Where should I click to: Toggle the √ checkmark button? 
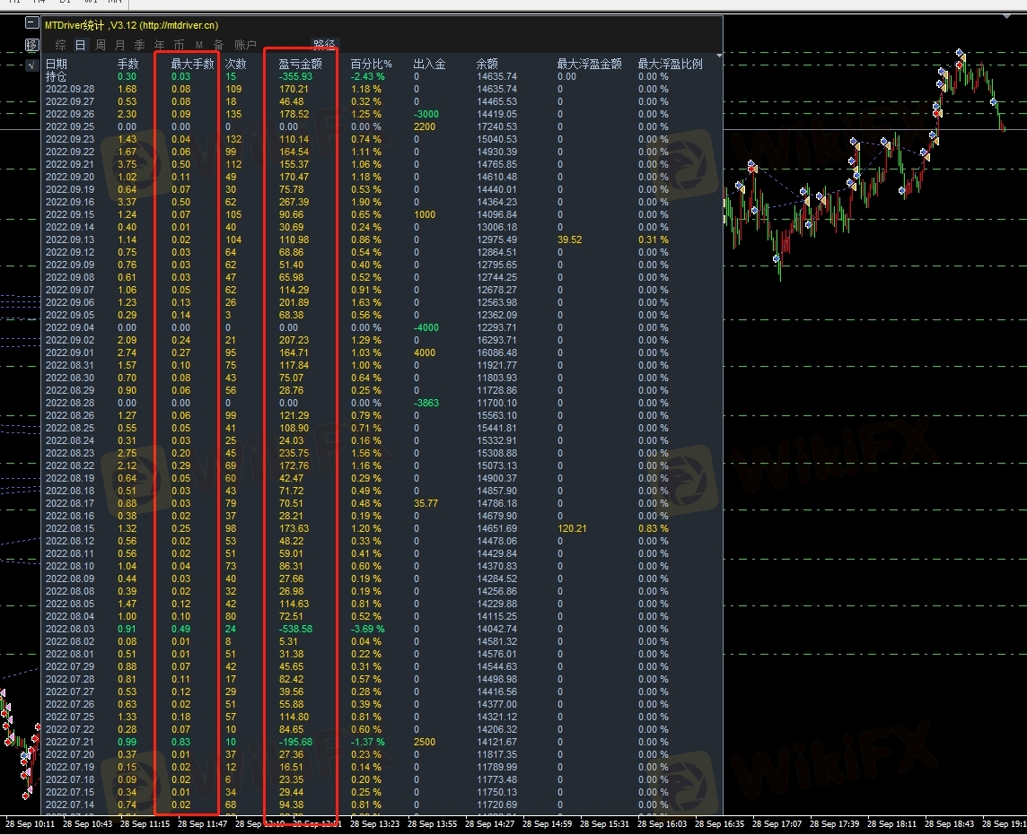coord(32,64)
